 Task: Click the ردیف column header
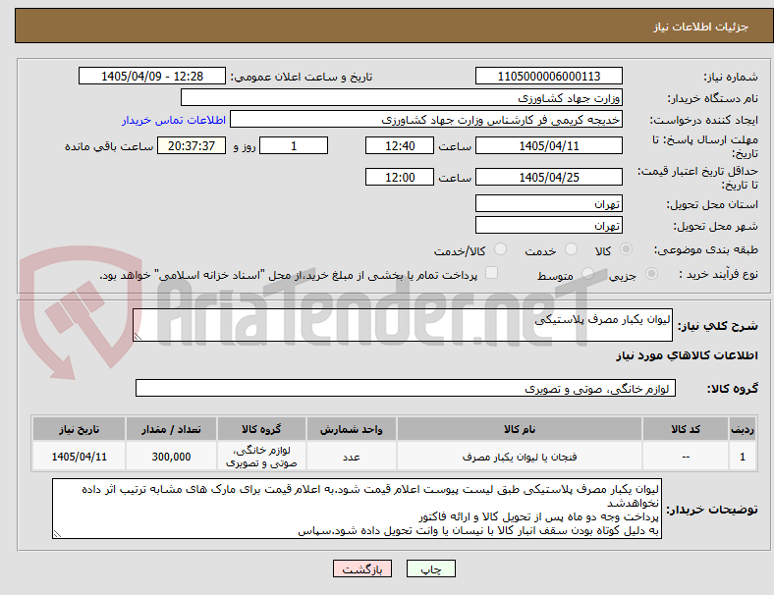742,429
